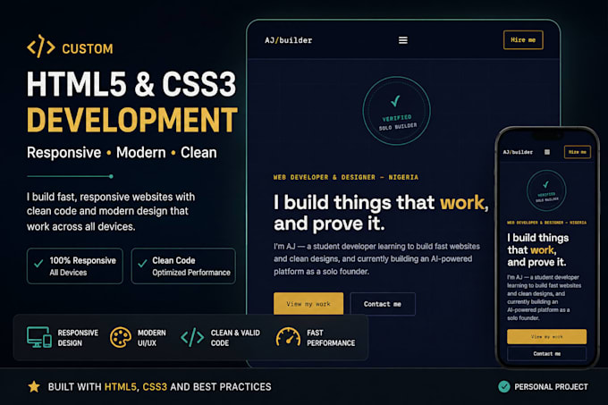
Task: Click the tablet heading "I build things that work"
Action: click(381, 213)
